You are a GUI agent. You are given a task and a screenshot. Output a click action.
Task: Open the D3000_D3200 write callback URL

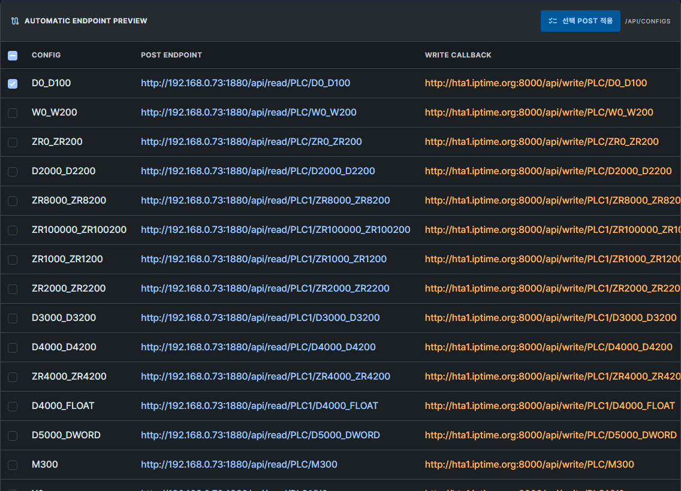coord(551,317)
